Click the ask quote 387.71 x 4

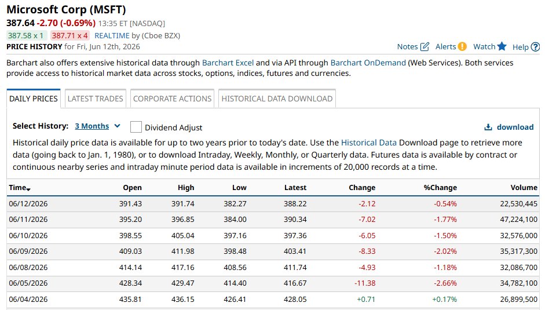(70, 35)
